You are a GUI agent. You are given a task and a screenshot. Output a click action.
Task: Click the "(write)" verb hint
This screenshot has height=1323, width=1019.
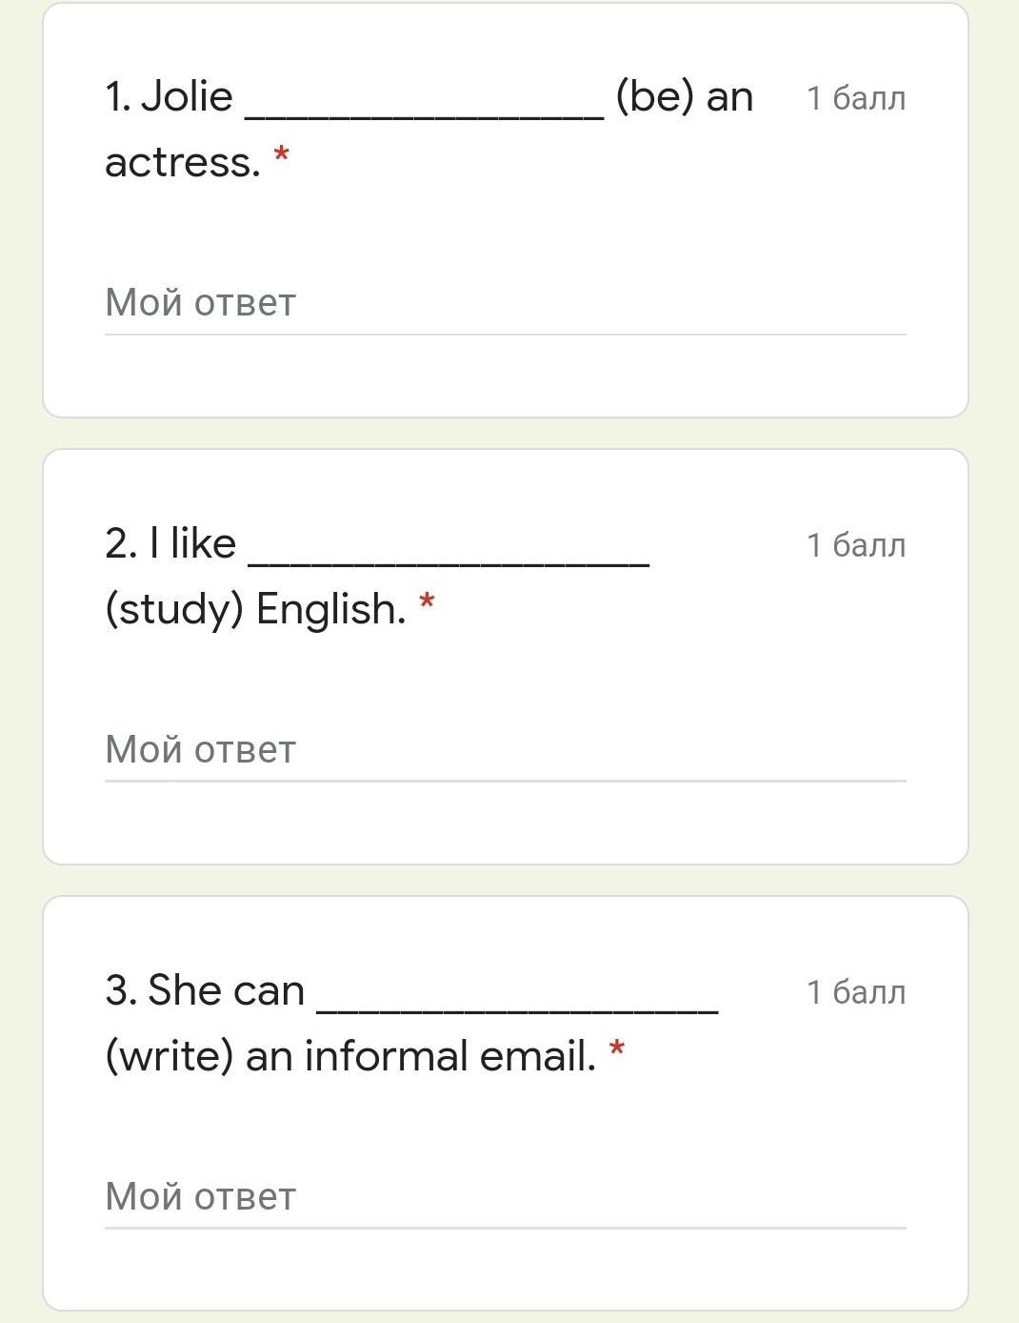point(170,1057)
